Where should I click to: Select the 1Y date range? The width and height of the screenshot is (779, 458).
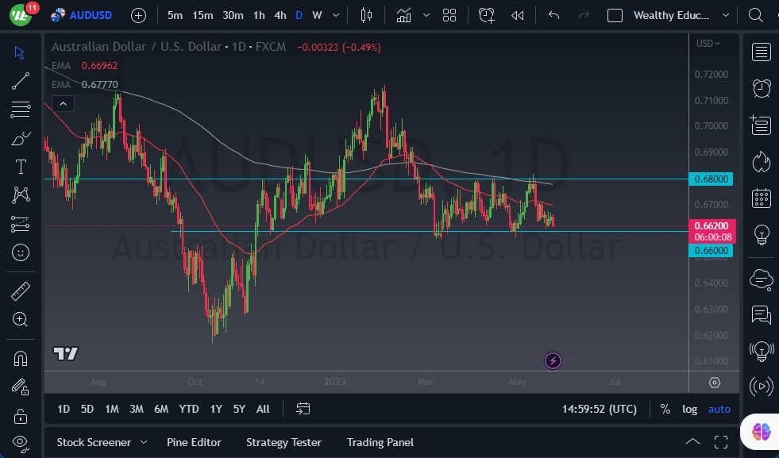(x=215, y=409)
